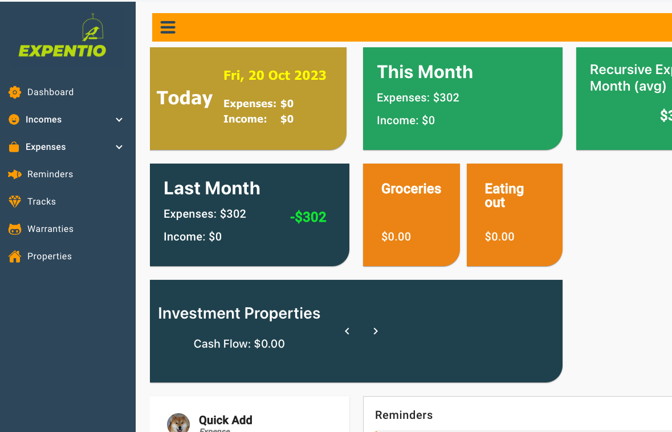This screenshot has height=432, width=672.
Task: Expand the Incomes submenu chevron
Action: [x=119, y=120]
